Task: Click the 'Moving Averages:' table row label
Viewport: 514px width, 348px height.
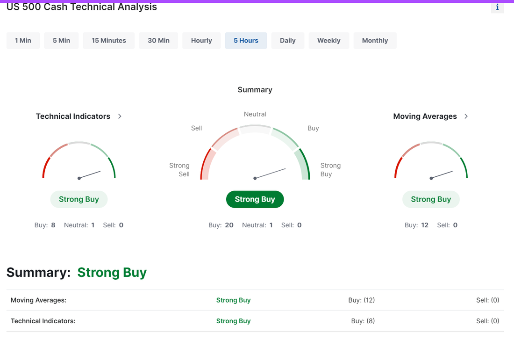Action: [x=38, y=300]
